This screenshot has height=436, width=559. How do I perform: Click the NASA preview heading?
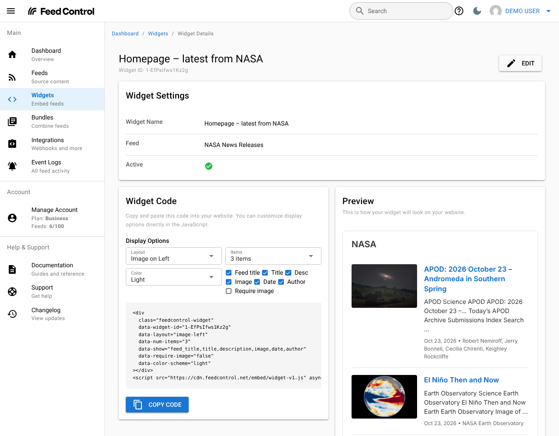pos(364,244)
